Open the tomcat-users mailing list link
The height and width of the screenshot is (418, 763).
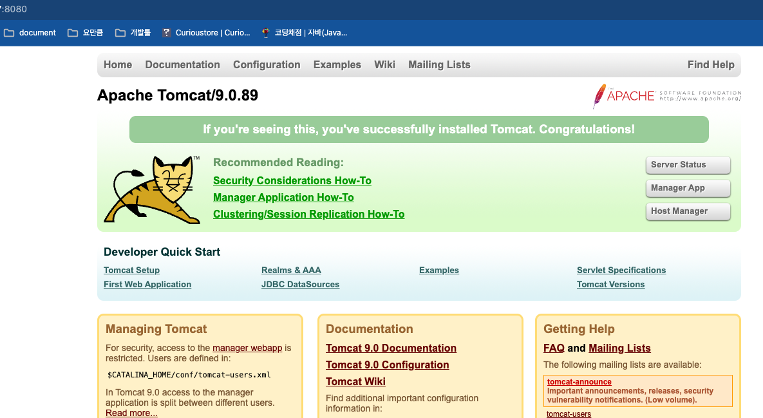click(569, 414)
